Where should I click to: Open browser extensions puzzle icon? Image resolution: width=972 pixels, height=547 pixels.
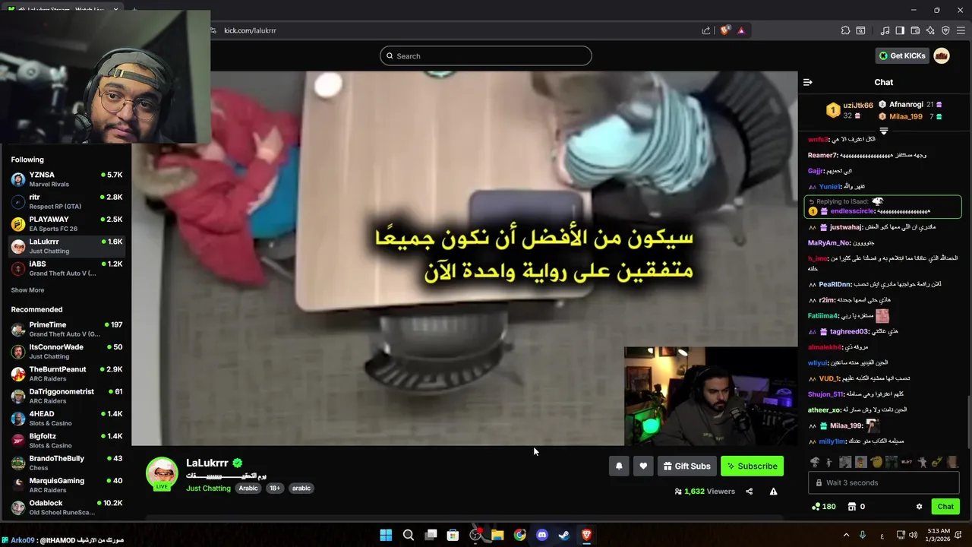845,30
